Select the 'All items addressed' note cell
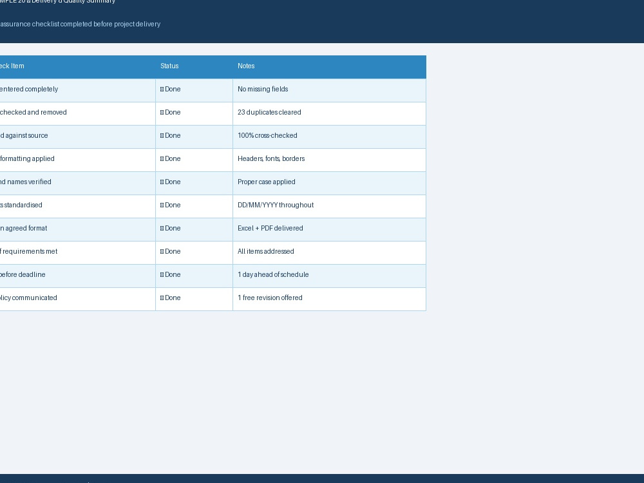644x483 pixels. [x=329, y=252]
